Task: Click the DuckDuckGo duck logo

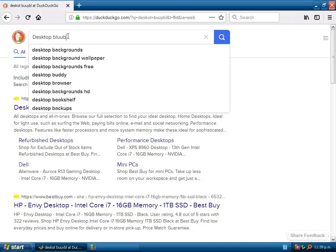Action: [19, 37]
